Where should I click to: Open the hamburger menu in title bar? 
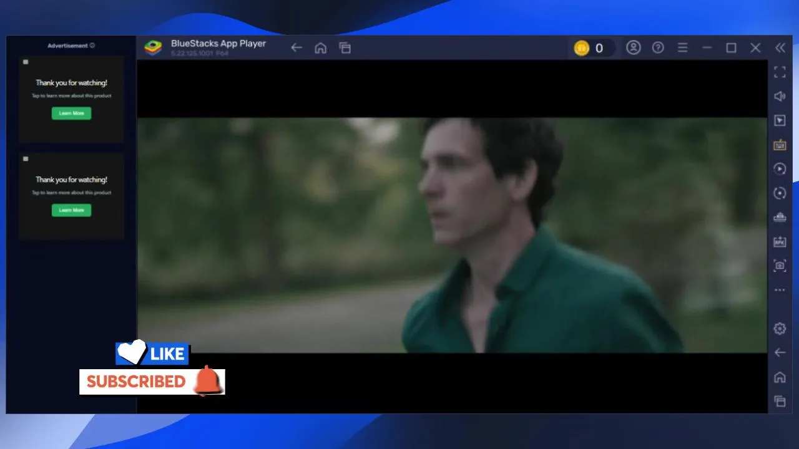click(682, 47)
